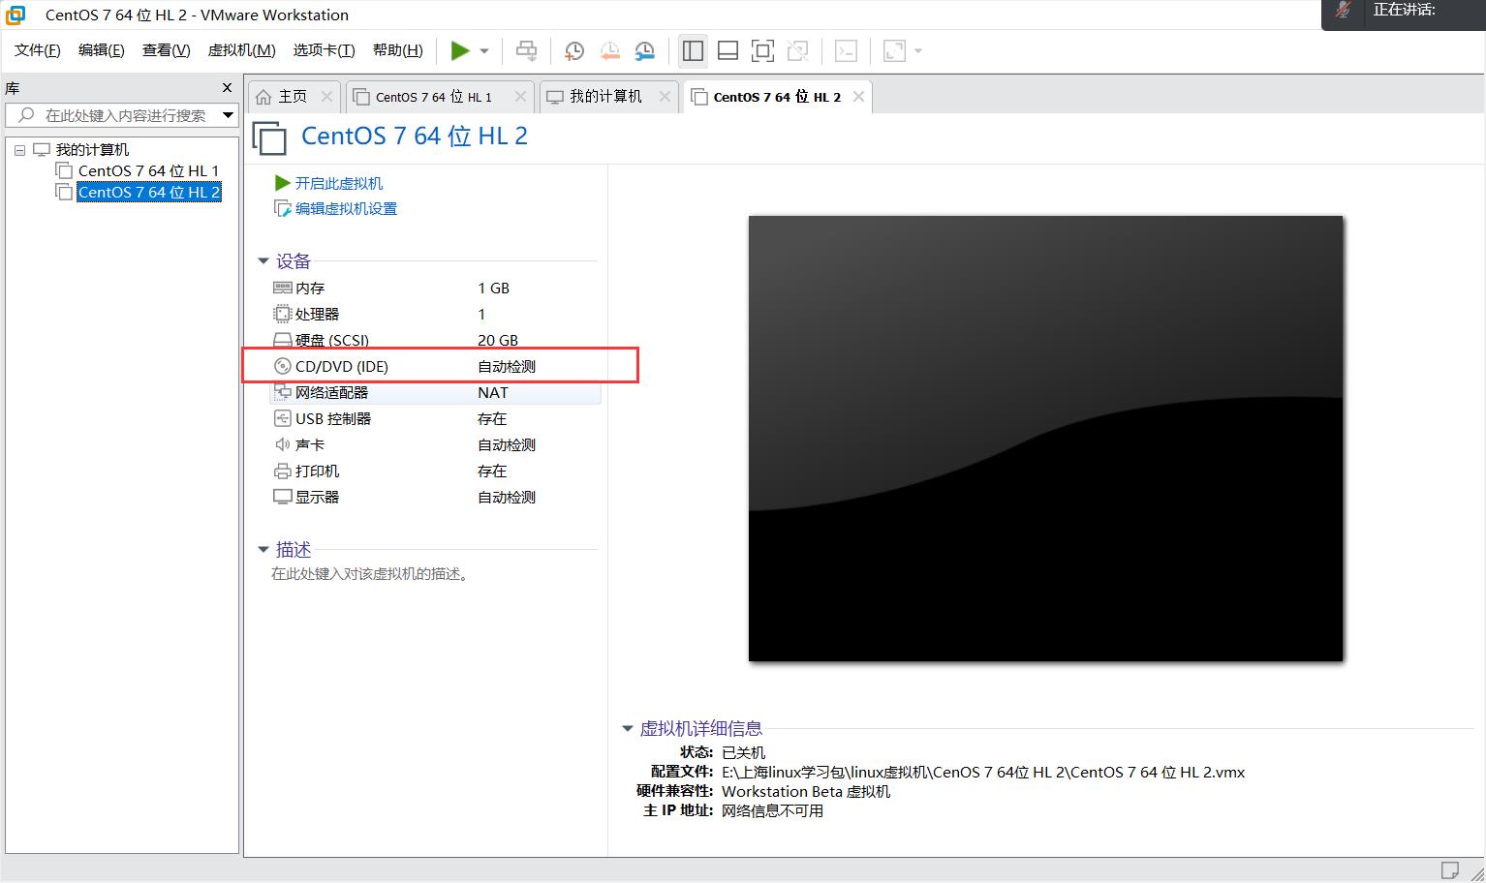
Task: Close the 库 library panel
Action: (x=228, y=88)
